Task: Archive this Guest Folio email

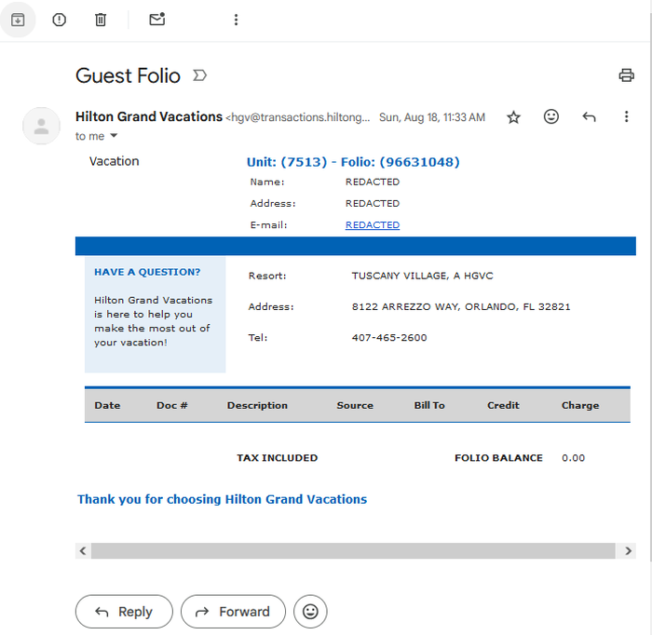Action: (x=18, y=20)
